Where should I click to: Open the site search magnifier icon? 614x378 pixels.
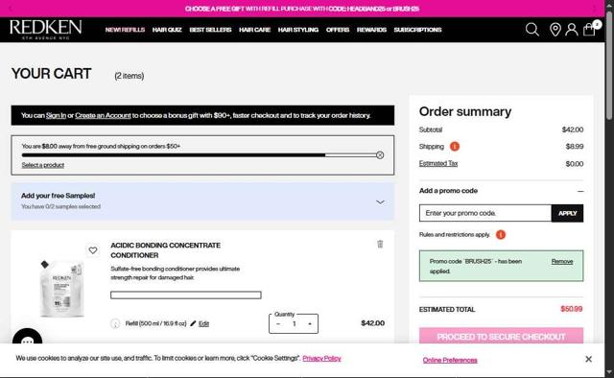coord(531,30)
